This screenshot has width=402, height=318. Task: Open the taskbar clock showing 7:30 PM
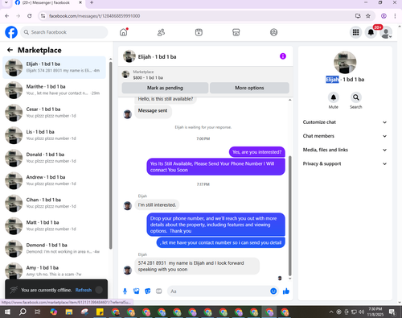click(375, 312)
